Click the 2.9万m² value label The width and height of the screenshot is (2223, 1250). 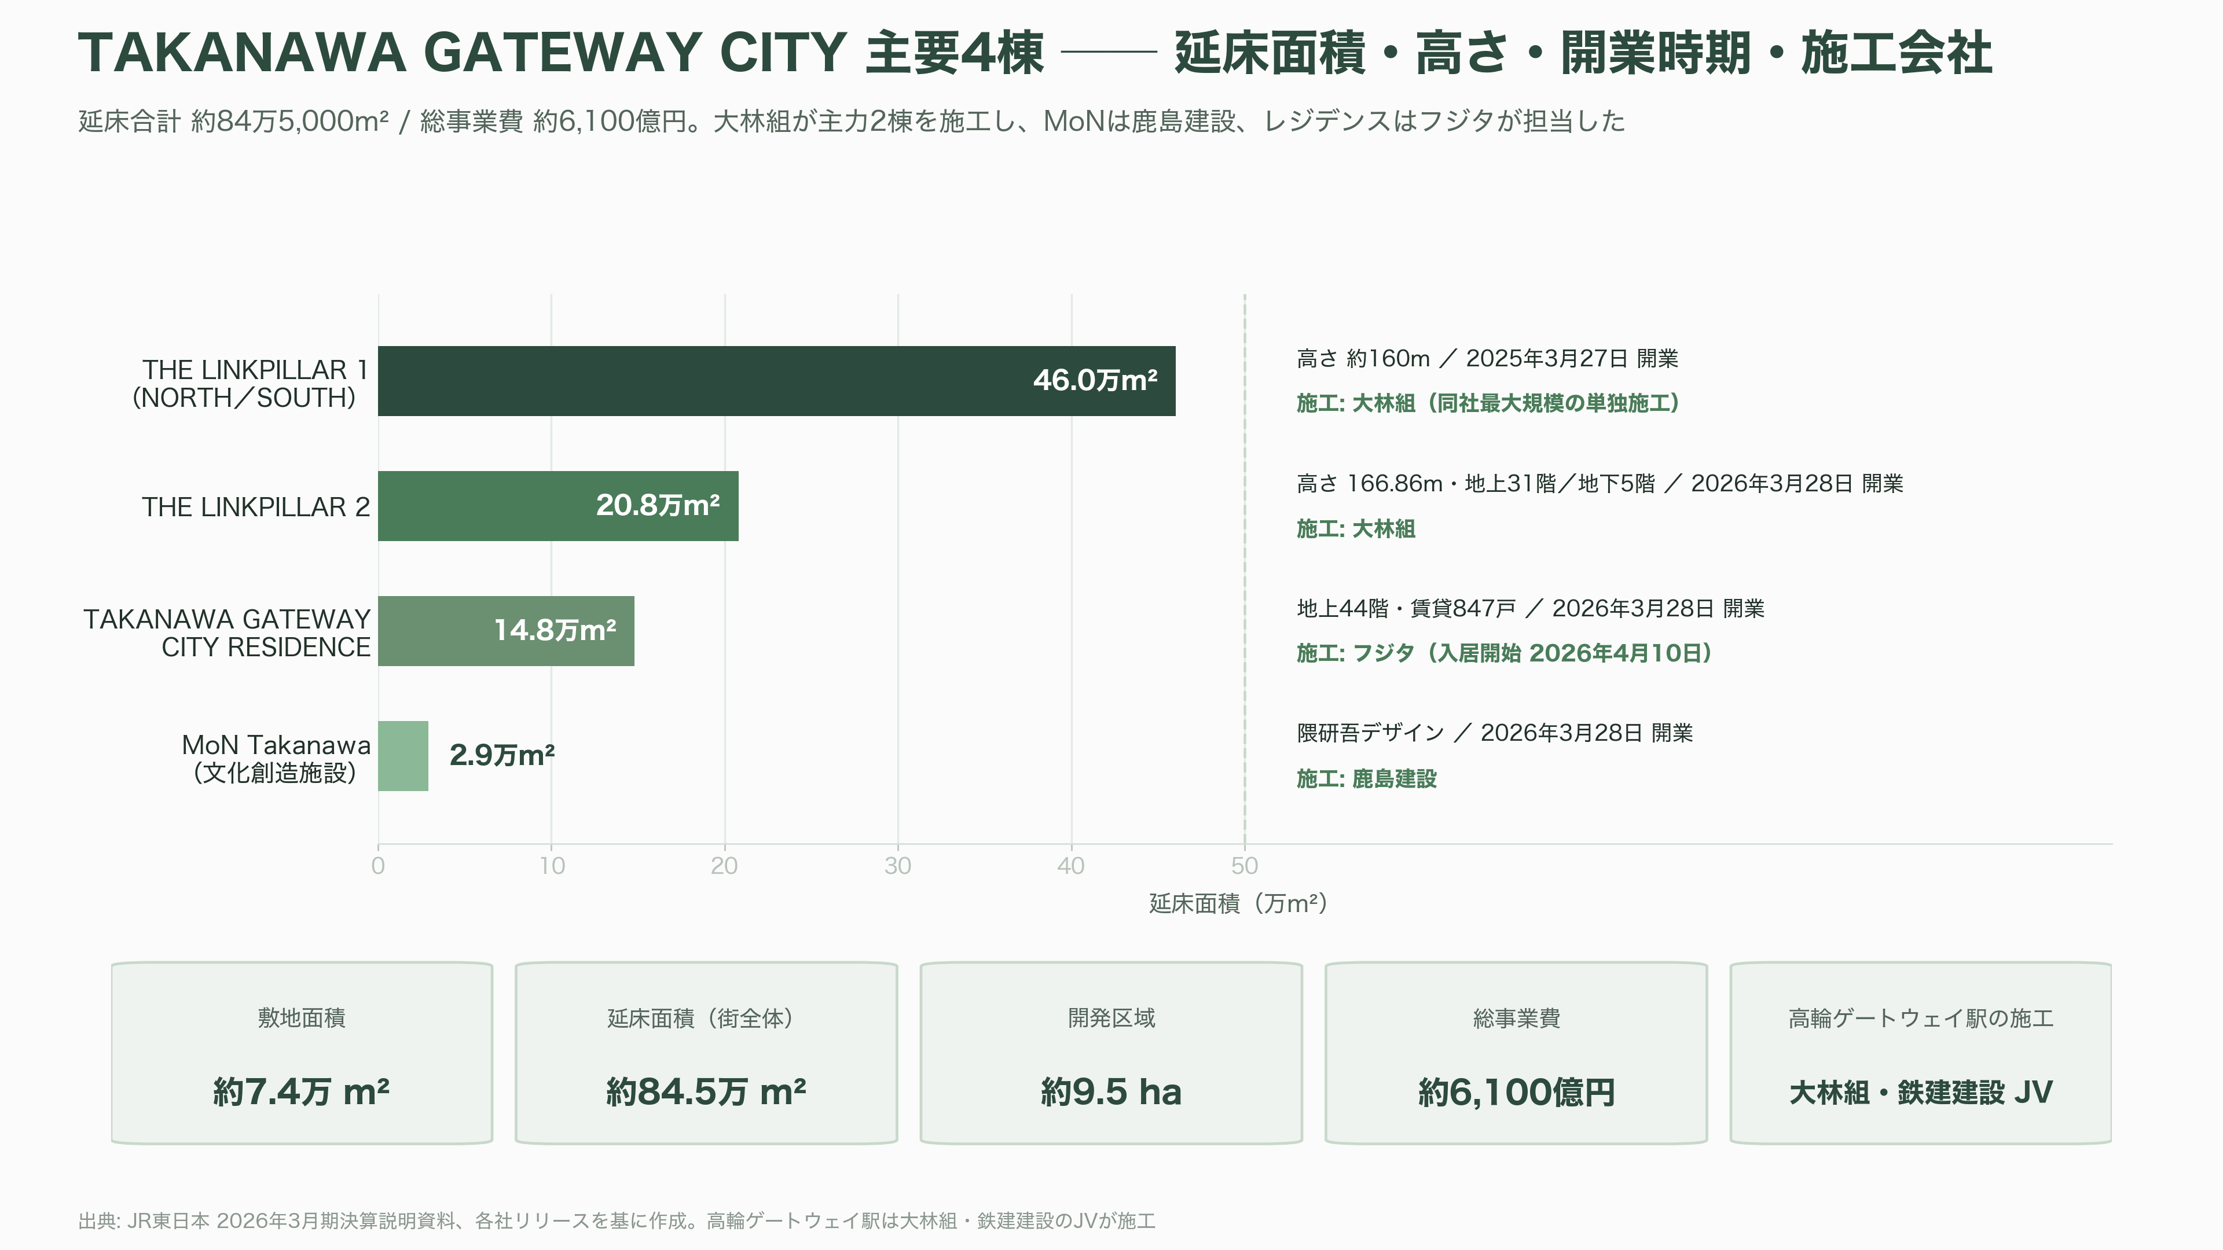click(x=502, y=755)
